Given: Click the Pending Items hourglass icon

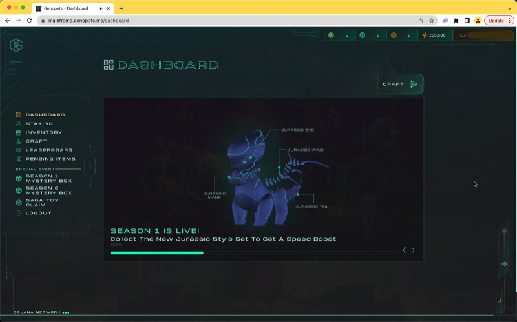Looking at the screenshot, I should [x=19, y=159].
